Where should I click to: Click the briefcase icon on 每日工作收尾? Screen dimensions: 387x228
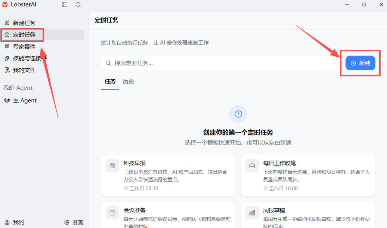[252, 166]
